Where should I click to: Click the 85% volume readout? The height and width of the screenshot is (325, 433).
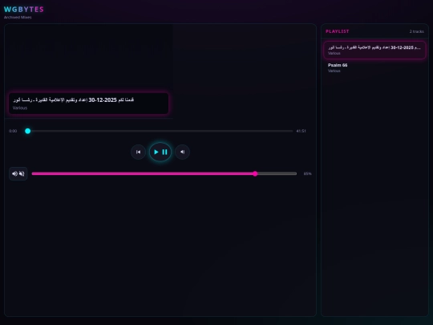click(307, 173)
